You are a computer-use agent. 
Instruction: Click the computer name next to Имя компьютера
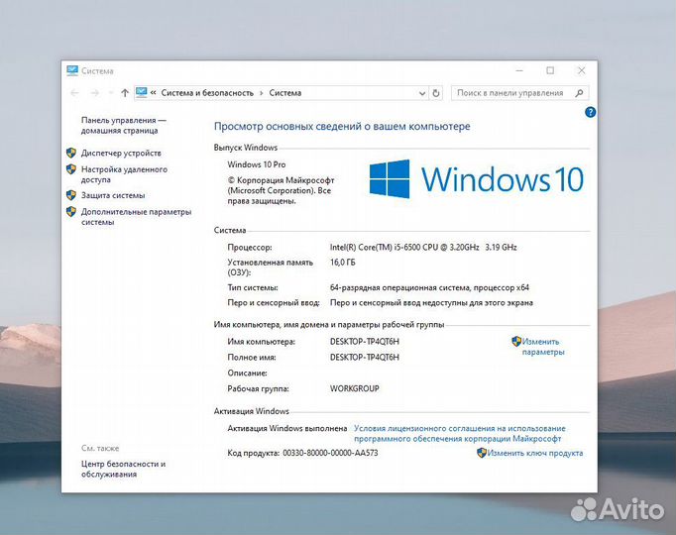pos(365,342)
